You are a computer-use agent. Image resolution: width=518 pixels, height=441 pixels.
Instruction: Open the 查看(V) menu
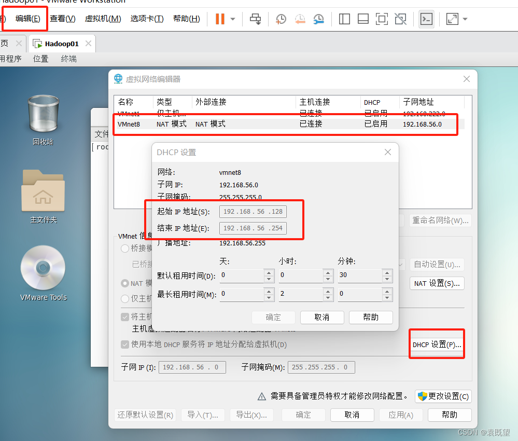(x=63, y=19)
